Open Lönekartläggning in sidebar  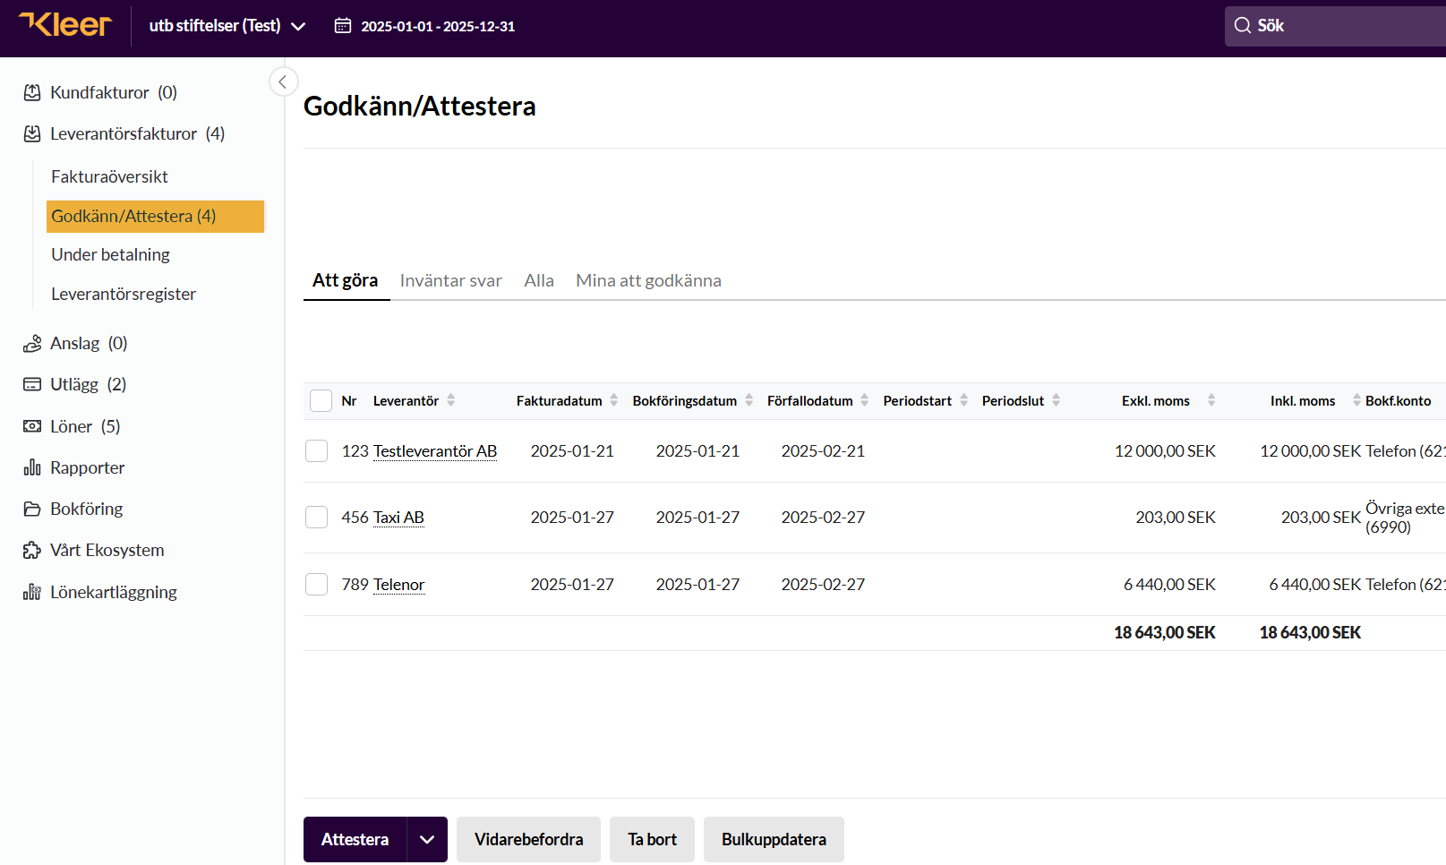click(114, 592)
